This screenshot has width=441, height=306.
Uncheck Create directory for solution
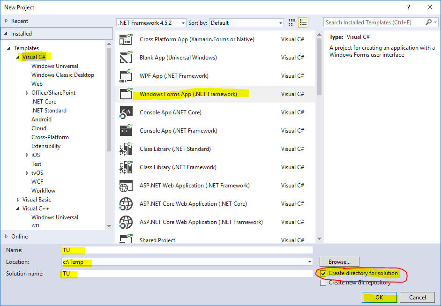pyautogui.click(x=323, y=273)
